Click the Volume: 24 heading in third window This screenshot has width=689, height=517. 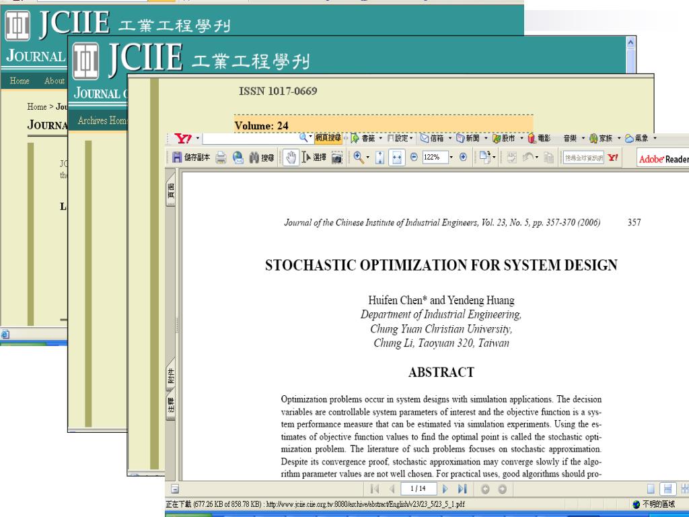pyautogui.click(x=262, y=126)
